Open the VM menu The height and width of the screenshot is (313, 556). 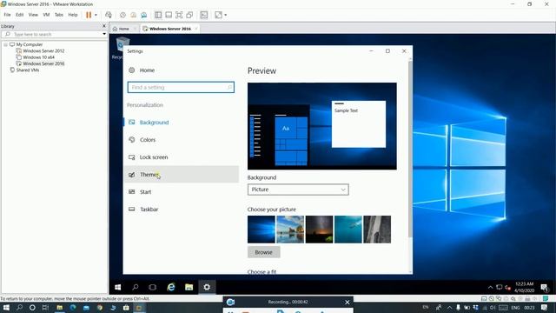click(x=46, y=15)
